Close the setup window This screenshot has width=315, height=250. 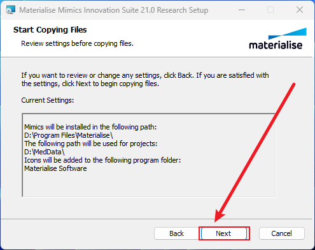tap(300, 10)
